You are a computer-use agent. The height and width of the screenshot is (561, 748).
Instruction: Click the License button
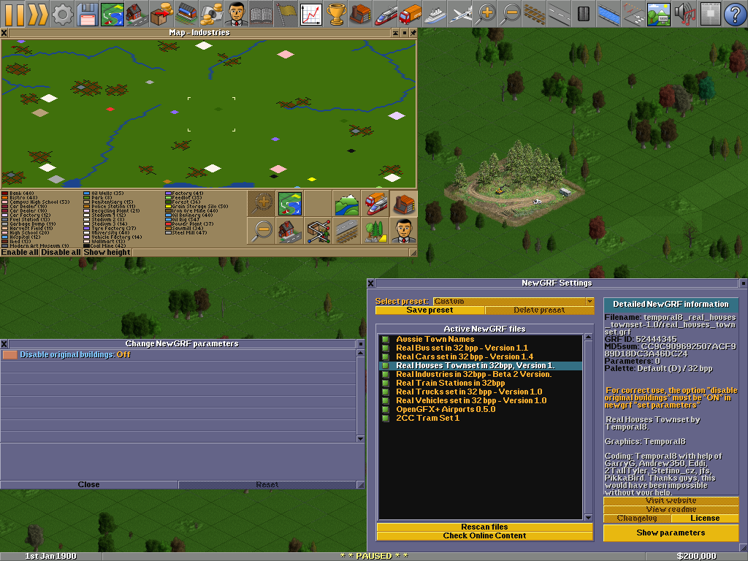(705, 518)
